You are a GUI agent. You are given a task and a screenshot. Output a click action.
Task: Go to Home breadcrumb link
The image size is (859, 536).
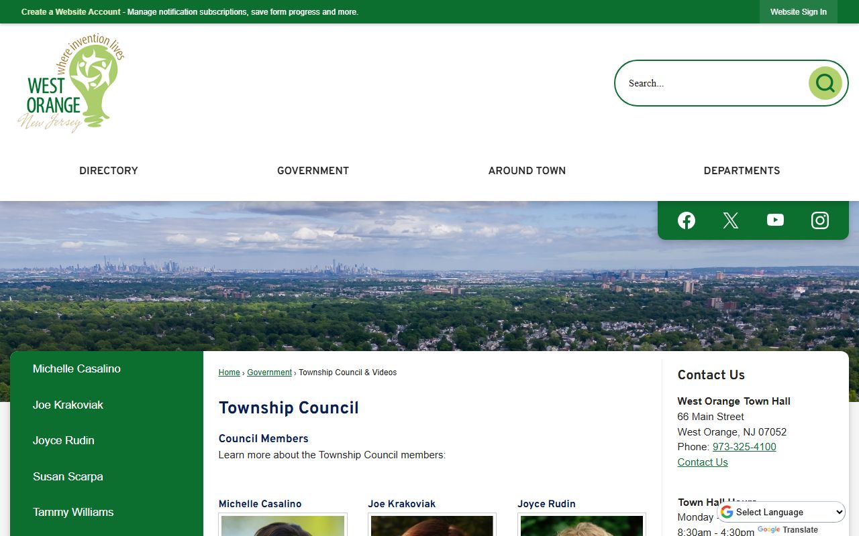click(x=229, y=373)
